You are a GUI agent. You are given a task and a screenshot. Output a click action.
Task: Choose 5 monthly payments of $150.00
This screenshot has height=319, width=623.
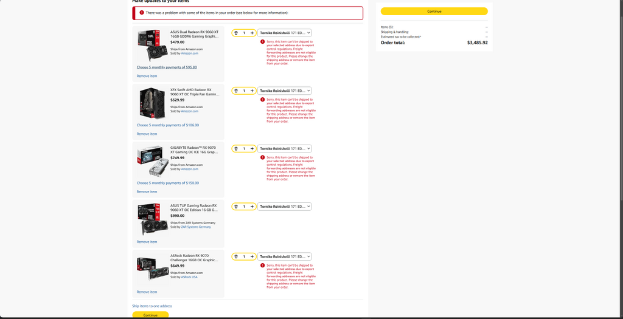pos(168,184)
